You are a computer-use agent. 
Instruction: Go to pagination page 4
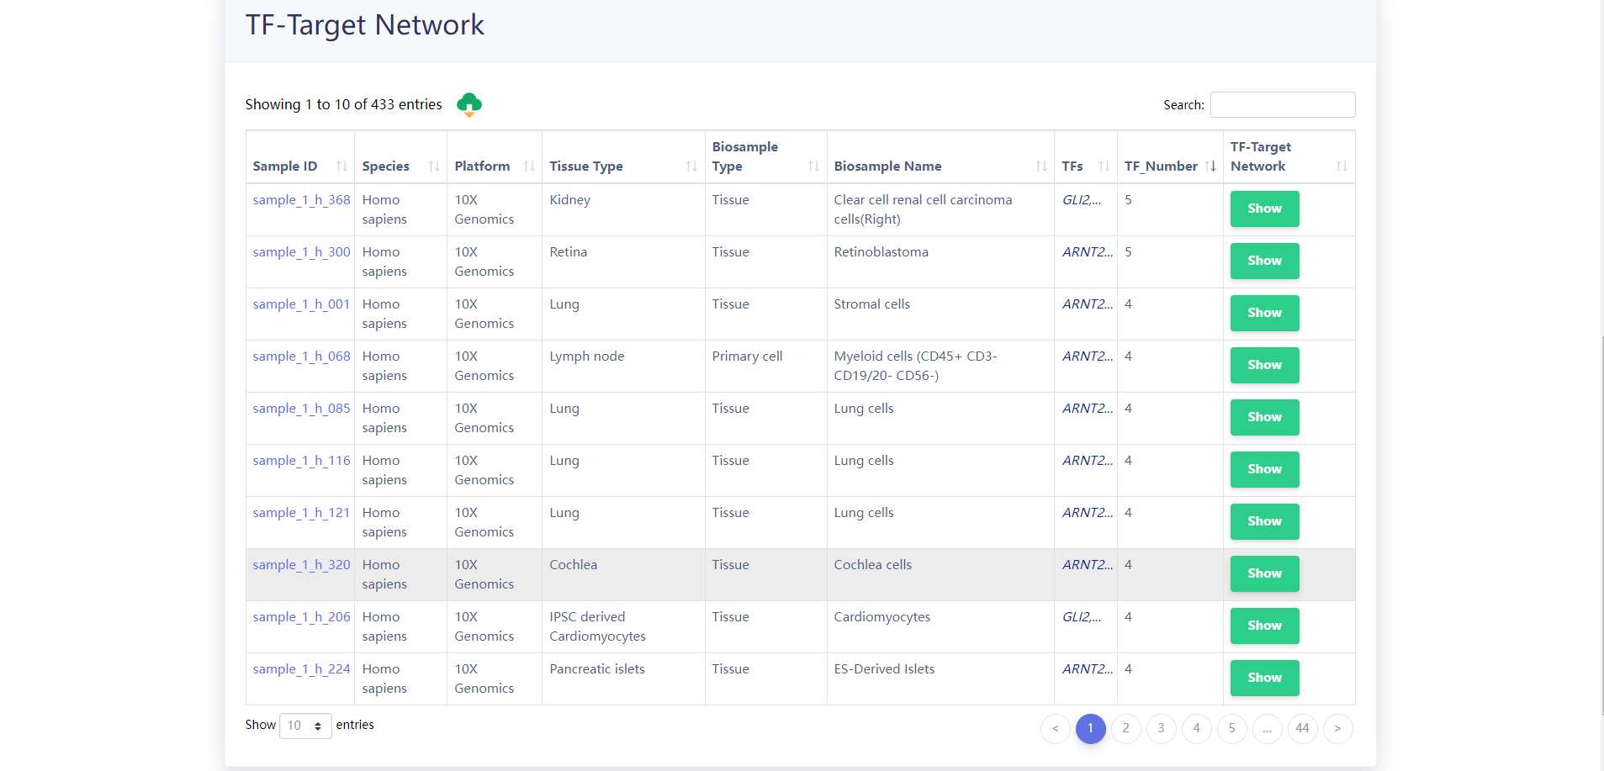click(1196, 728)
